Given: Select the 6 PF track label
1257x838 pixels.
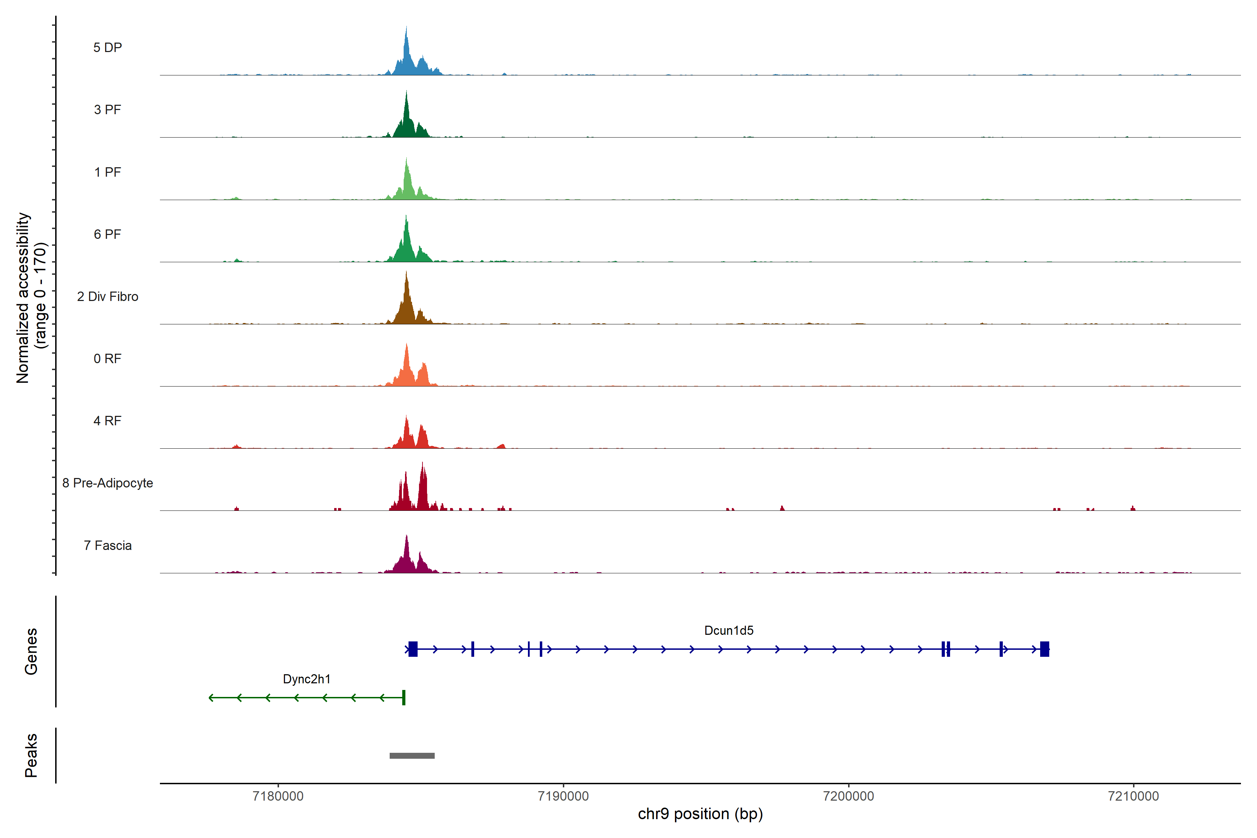Looking at the screenshot, I should coord(108,234).
